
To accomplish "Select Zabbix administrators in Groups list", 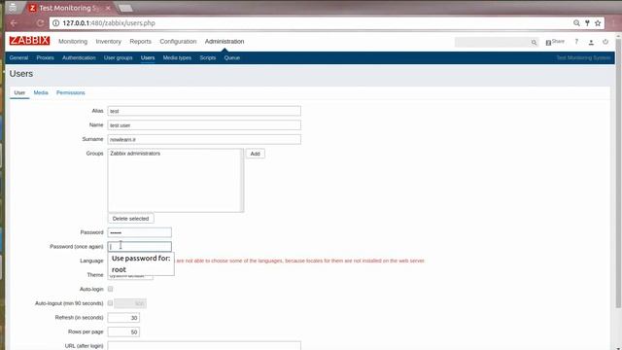I will click(x=135, y=154).
